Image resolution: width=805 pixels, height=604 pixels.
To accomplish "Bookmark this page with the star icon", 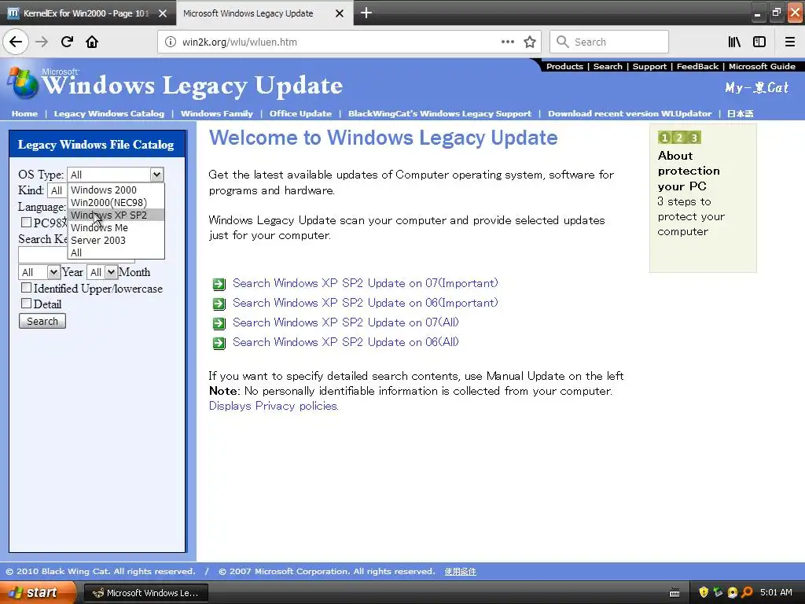I will pos(530,42).
